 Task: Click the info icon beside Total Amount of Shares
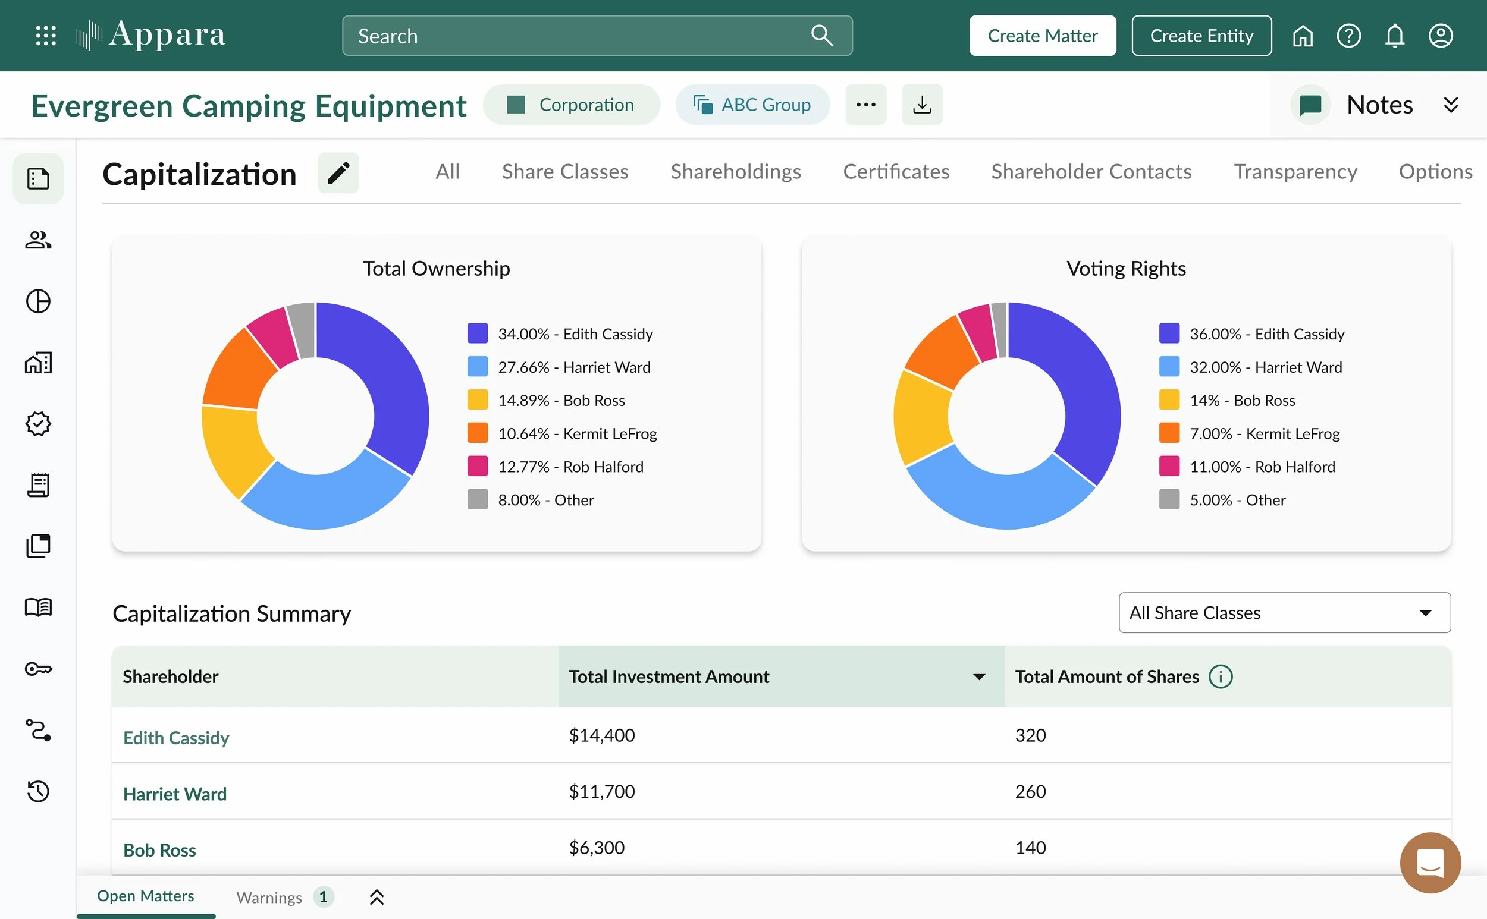coord(1221,676)
